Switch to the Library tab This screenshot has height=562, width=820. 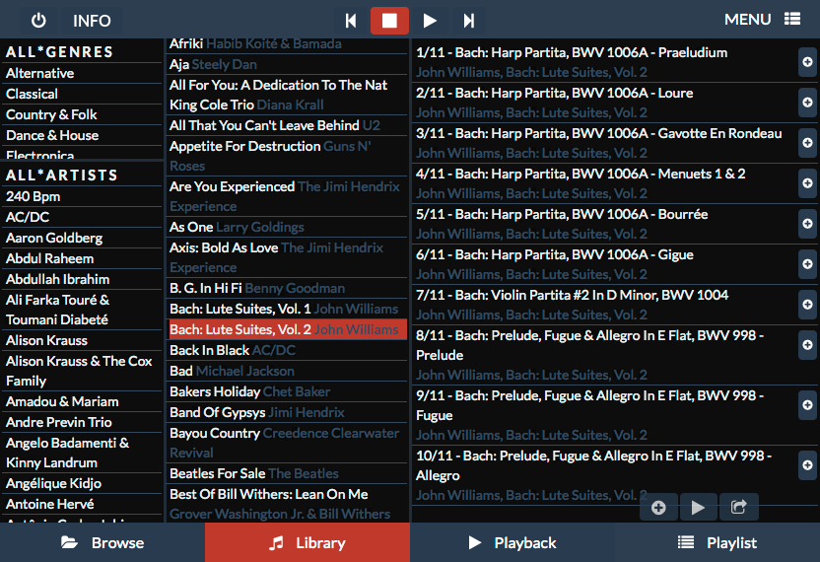pos(307,542)
